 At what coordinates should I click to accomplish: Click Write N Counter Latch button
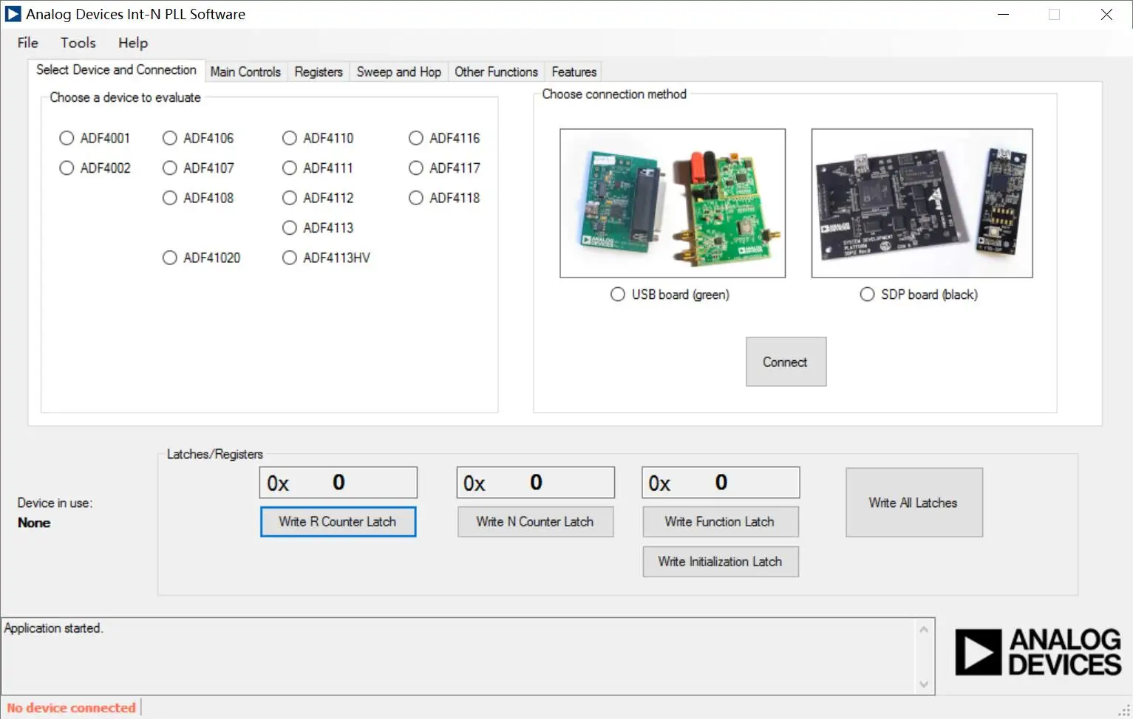point(535,522)
